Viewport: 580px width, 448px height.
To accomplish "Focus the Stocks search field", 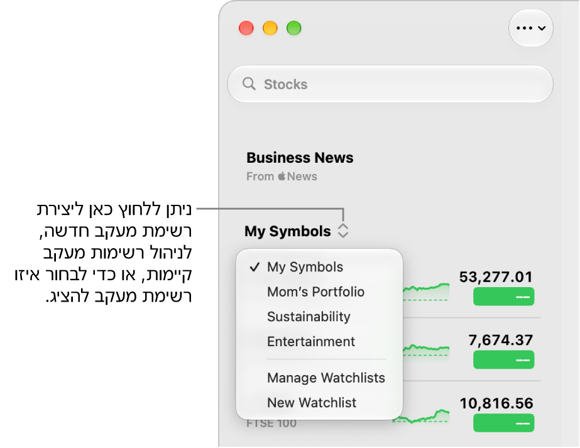I will point(390,84).
